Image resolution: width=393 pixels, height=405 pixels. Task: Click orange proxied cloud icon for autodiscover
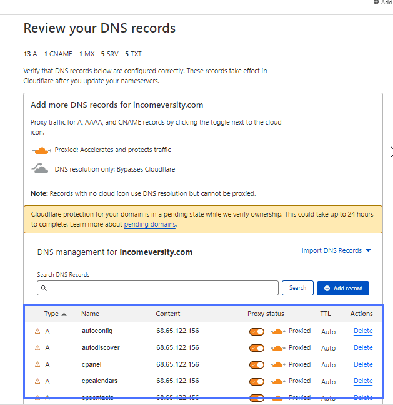[278, 348]
